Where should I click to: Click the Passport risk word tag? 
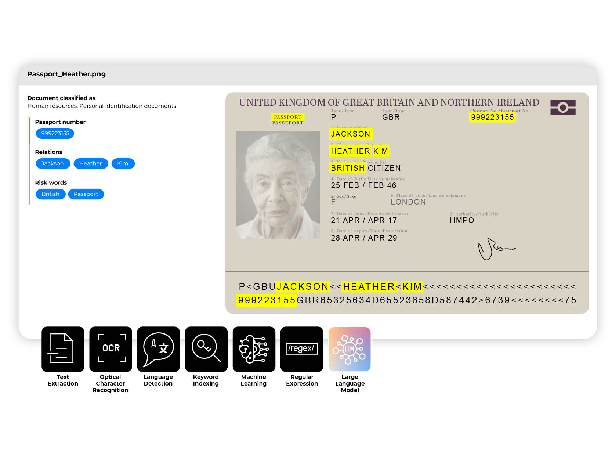tap(86, 194)
